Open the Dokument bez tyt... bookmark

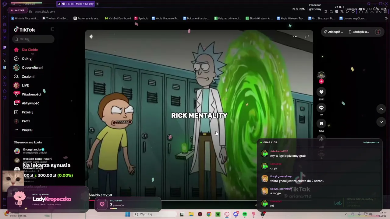(197, 18)
